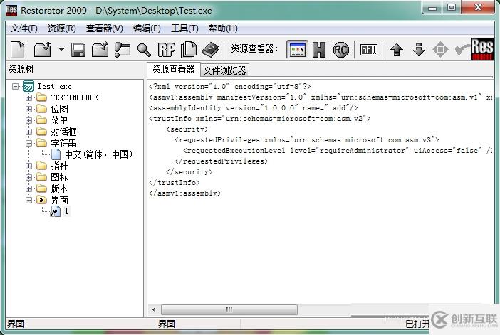Viewport: 500px width, 335px height.
Task: Click the Copy pages icon
Action: (189, 50)
